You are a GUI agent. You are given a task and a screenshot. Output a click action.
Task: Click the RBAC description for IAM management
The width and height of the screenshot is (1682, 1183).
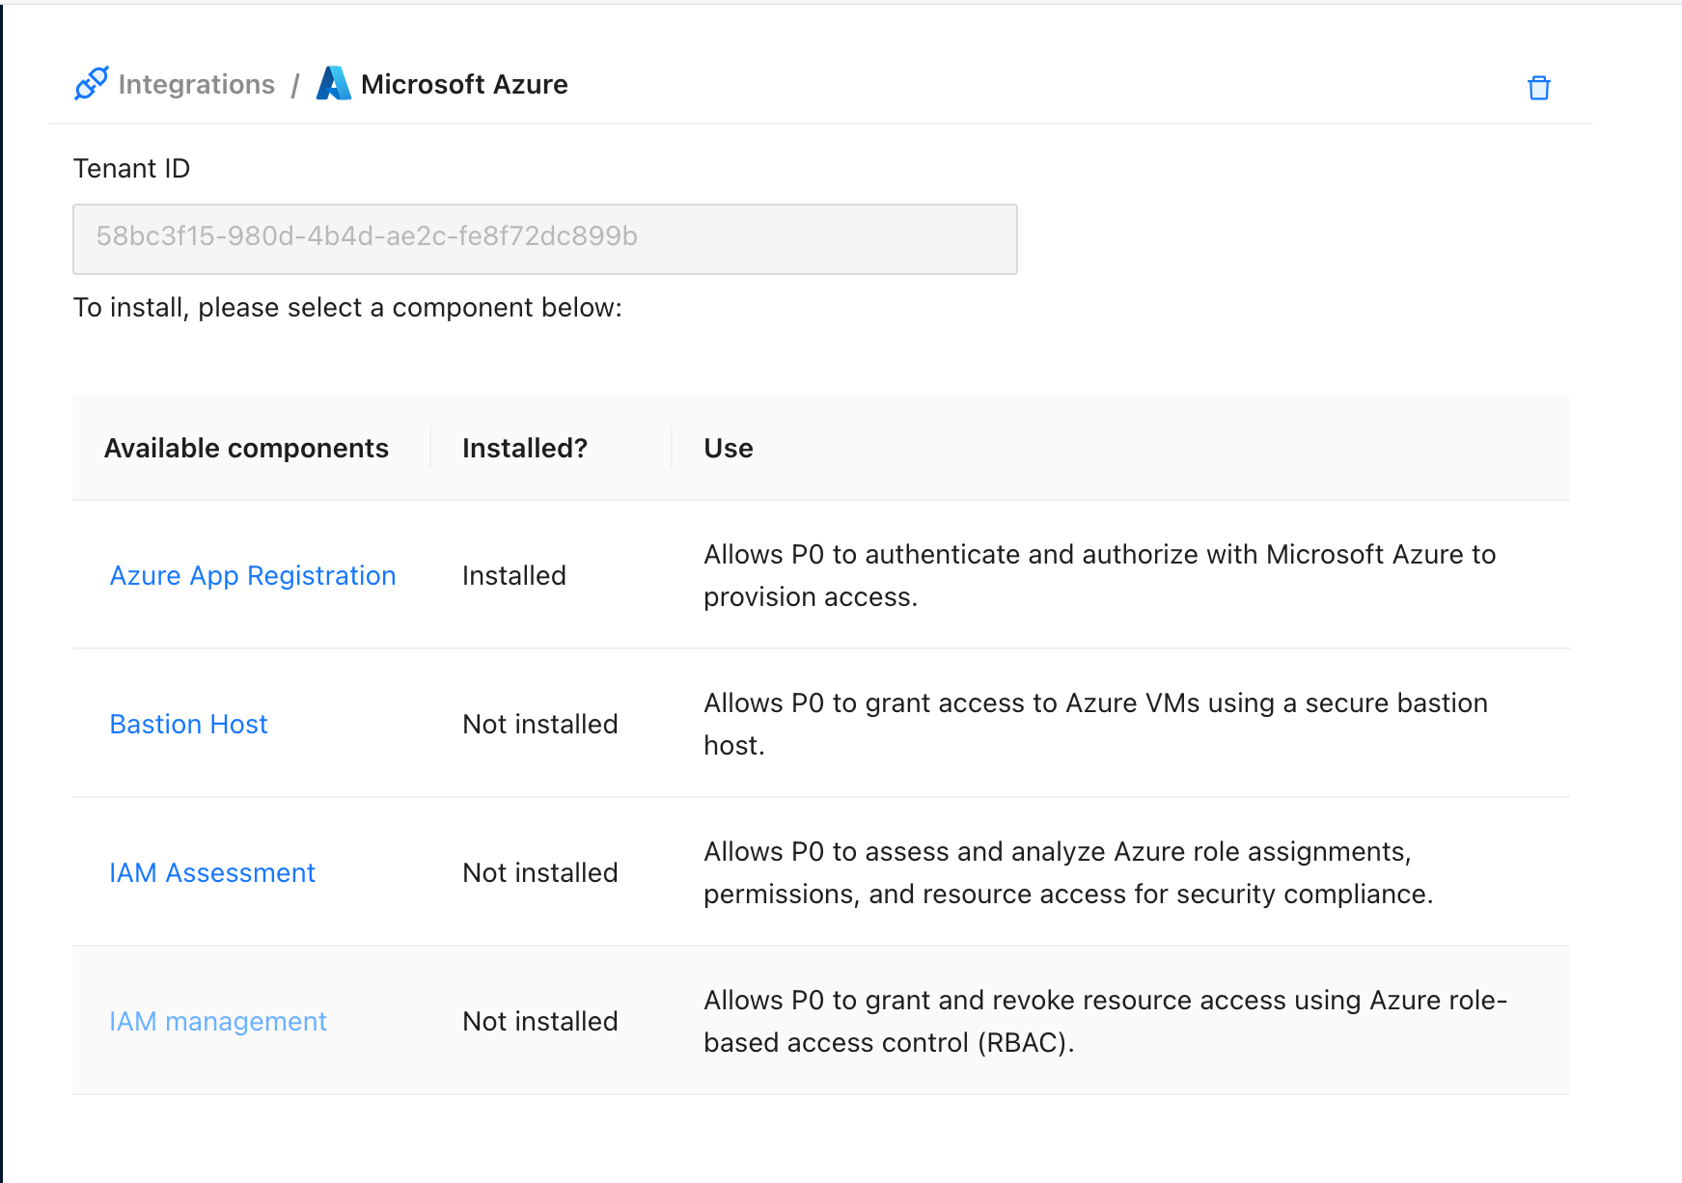click(x=1104, y=1021)
